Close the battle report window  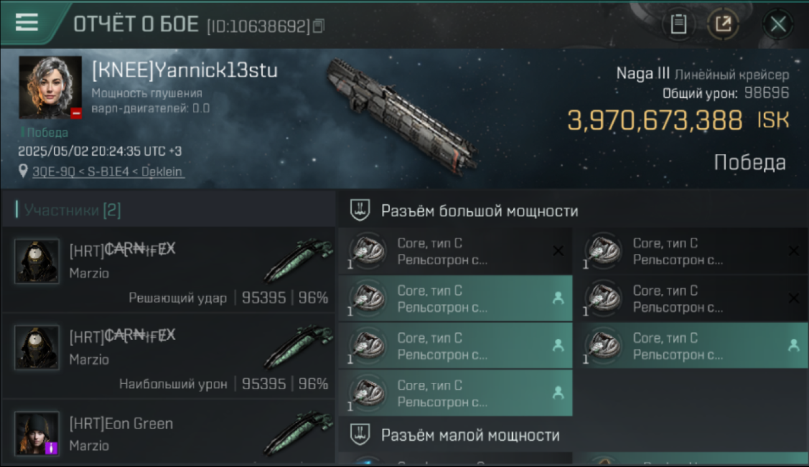(x=778, y=25)
